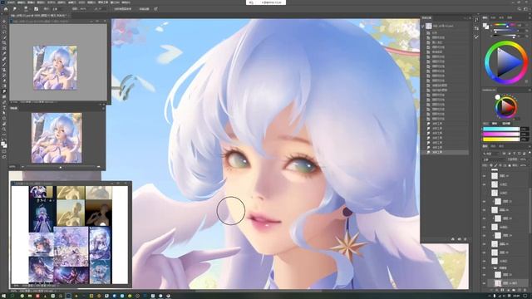The height and width of the screenshot is (299, 532).
Task: Open the Layer menu
Action: [41, 2]
